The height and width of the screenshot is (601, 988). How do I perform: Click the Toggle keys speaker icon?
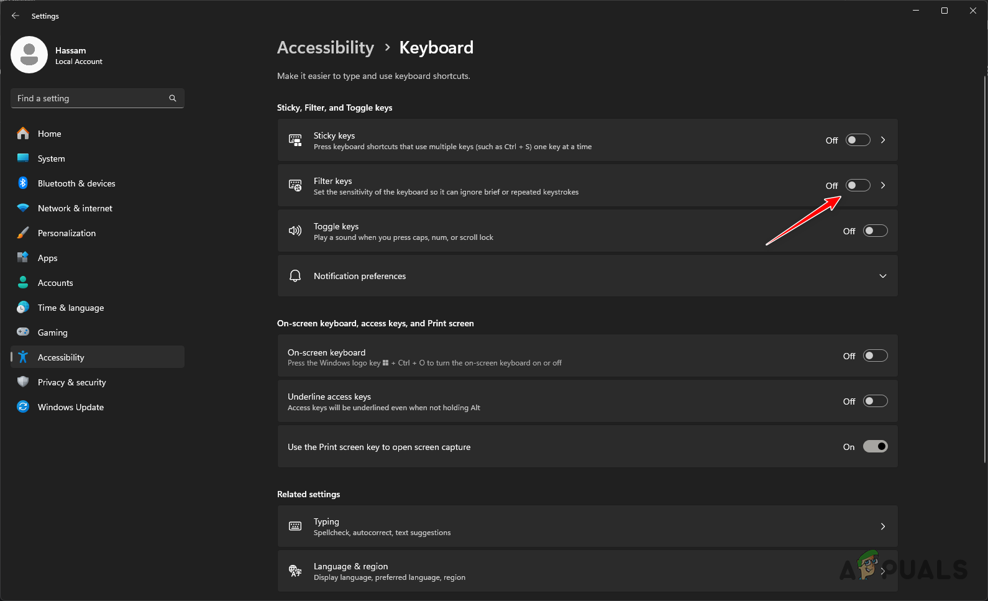pos(295,231)
